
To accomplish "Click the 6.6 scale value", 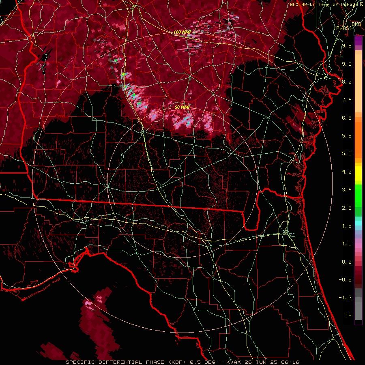I will pos(347,118).
